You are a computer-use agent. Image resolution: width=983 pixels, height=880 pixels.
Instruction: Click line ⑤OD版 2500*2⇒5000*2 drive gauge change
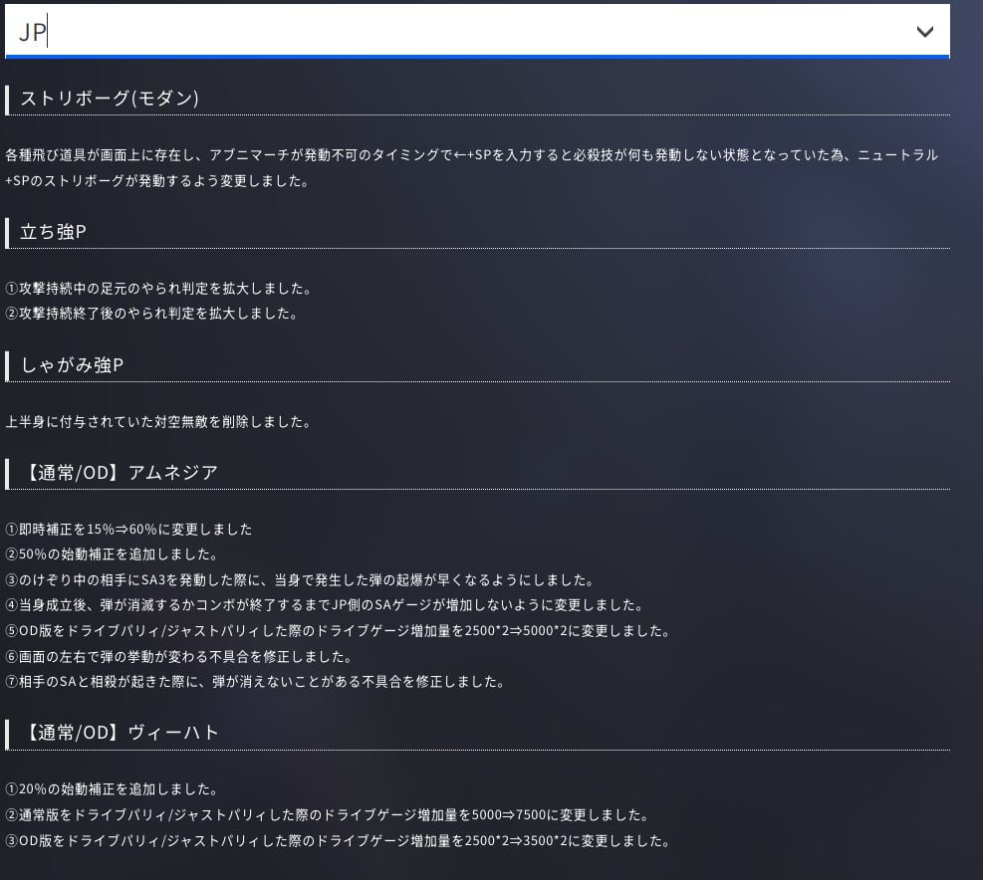tap(338, 630)
